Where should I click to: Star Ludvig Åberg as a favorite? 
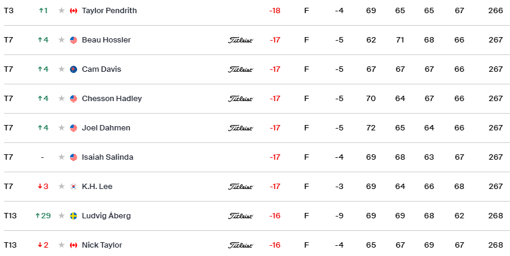[x=61, y=216]
